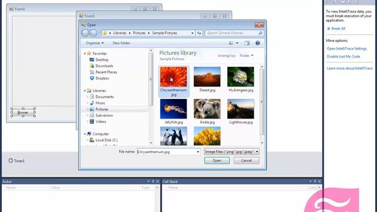Click the Back arrow in Open dialog
The image size is (377, 212).
coord(85,33)
